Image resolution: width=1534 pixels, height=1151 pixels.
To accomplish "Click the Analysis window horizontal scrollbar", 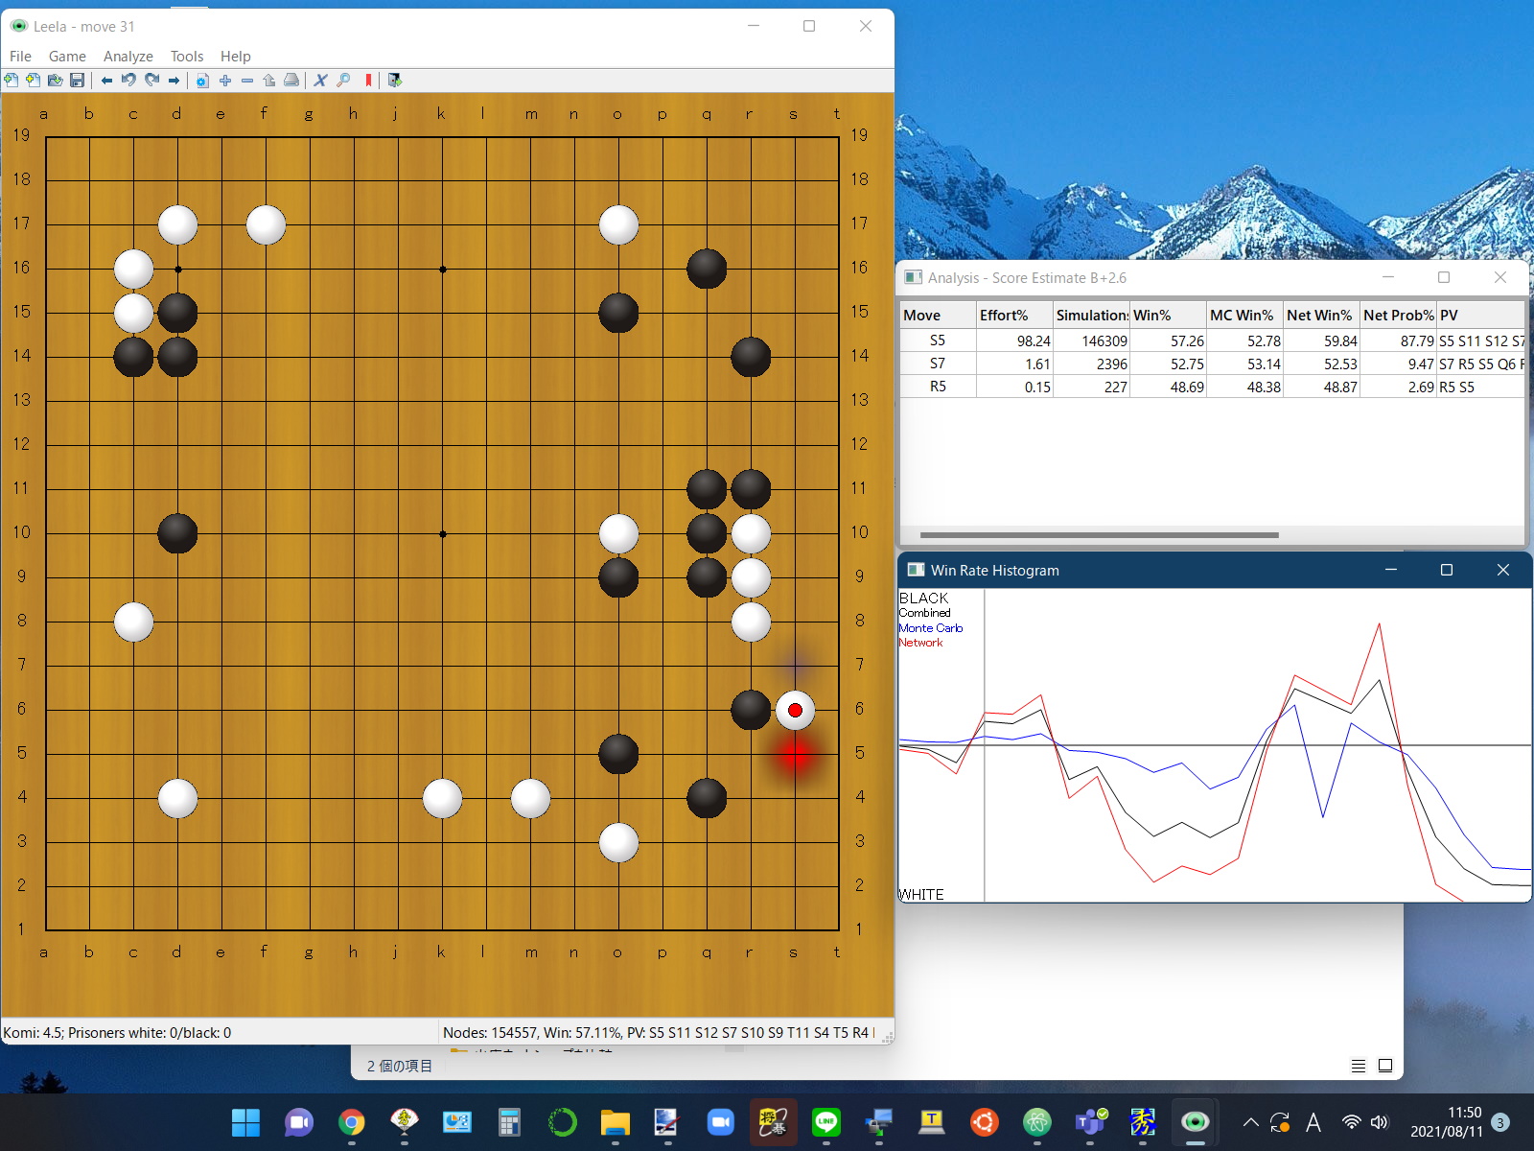I will pos(1099,535).
